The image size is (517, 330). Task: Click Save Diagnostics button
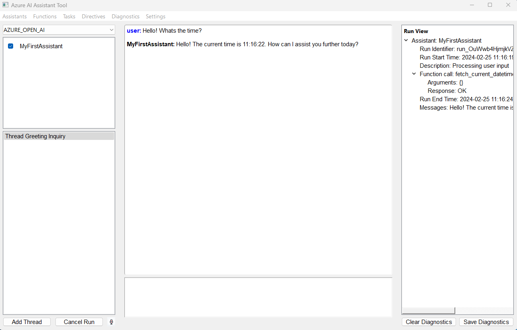pos(486,322)
